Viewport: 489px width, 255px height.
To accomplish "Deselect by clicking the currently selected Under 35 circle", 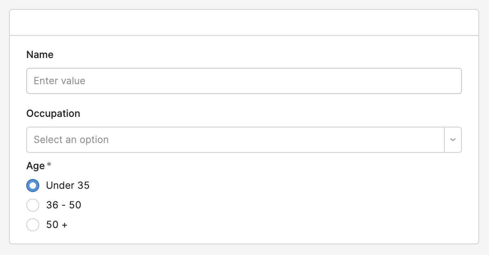I will coord(33,186).
